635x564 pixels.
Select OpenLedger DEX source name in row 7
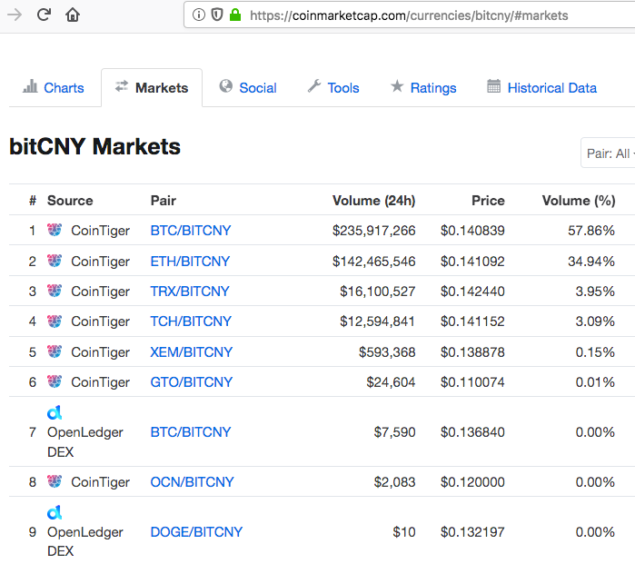(85, 441)
